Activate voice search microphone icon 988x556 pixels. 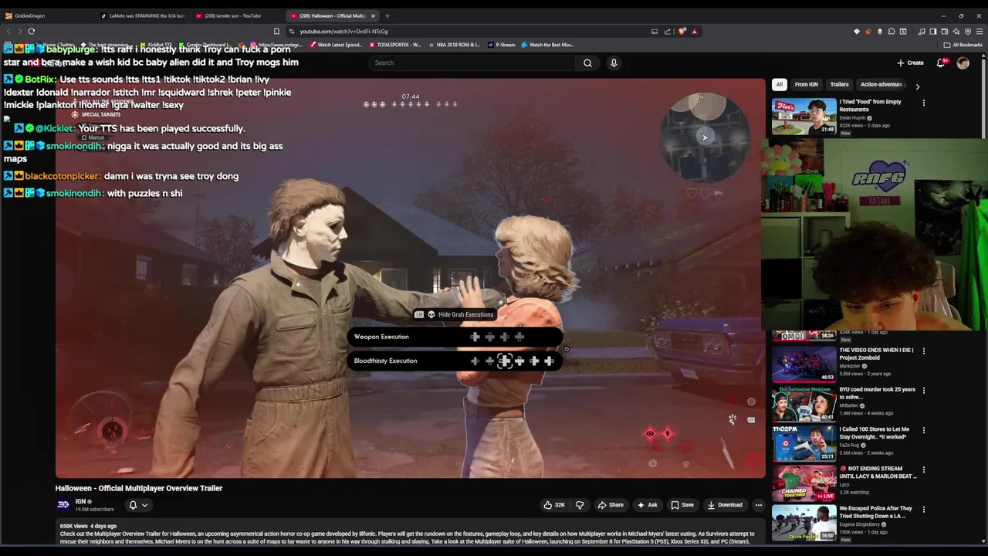pos(614,63)
